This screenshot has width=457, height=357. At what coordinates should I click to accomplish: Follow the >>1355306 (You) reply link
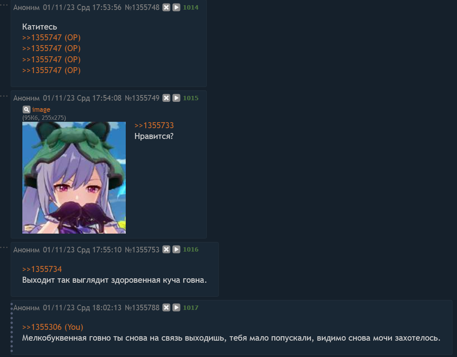(53, 327)
